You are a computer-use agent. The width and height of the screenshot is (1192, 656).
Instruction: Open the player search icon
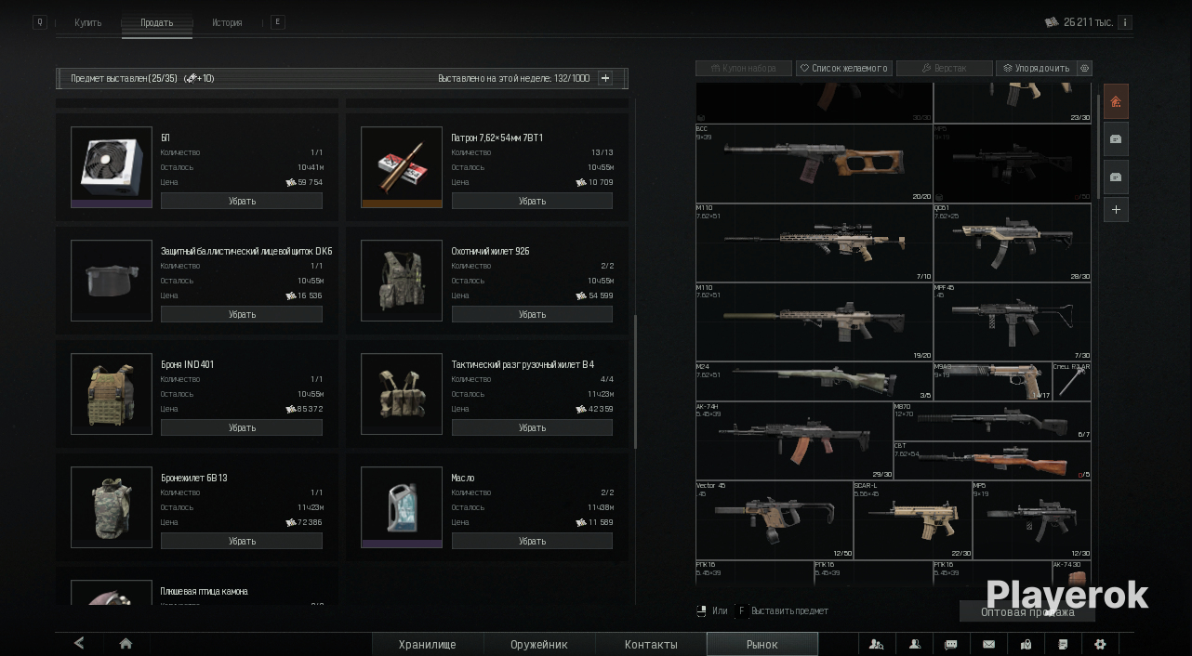876,644
